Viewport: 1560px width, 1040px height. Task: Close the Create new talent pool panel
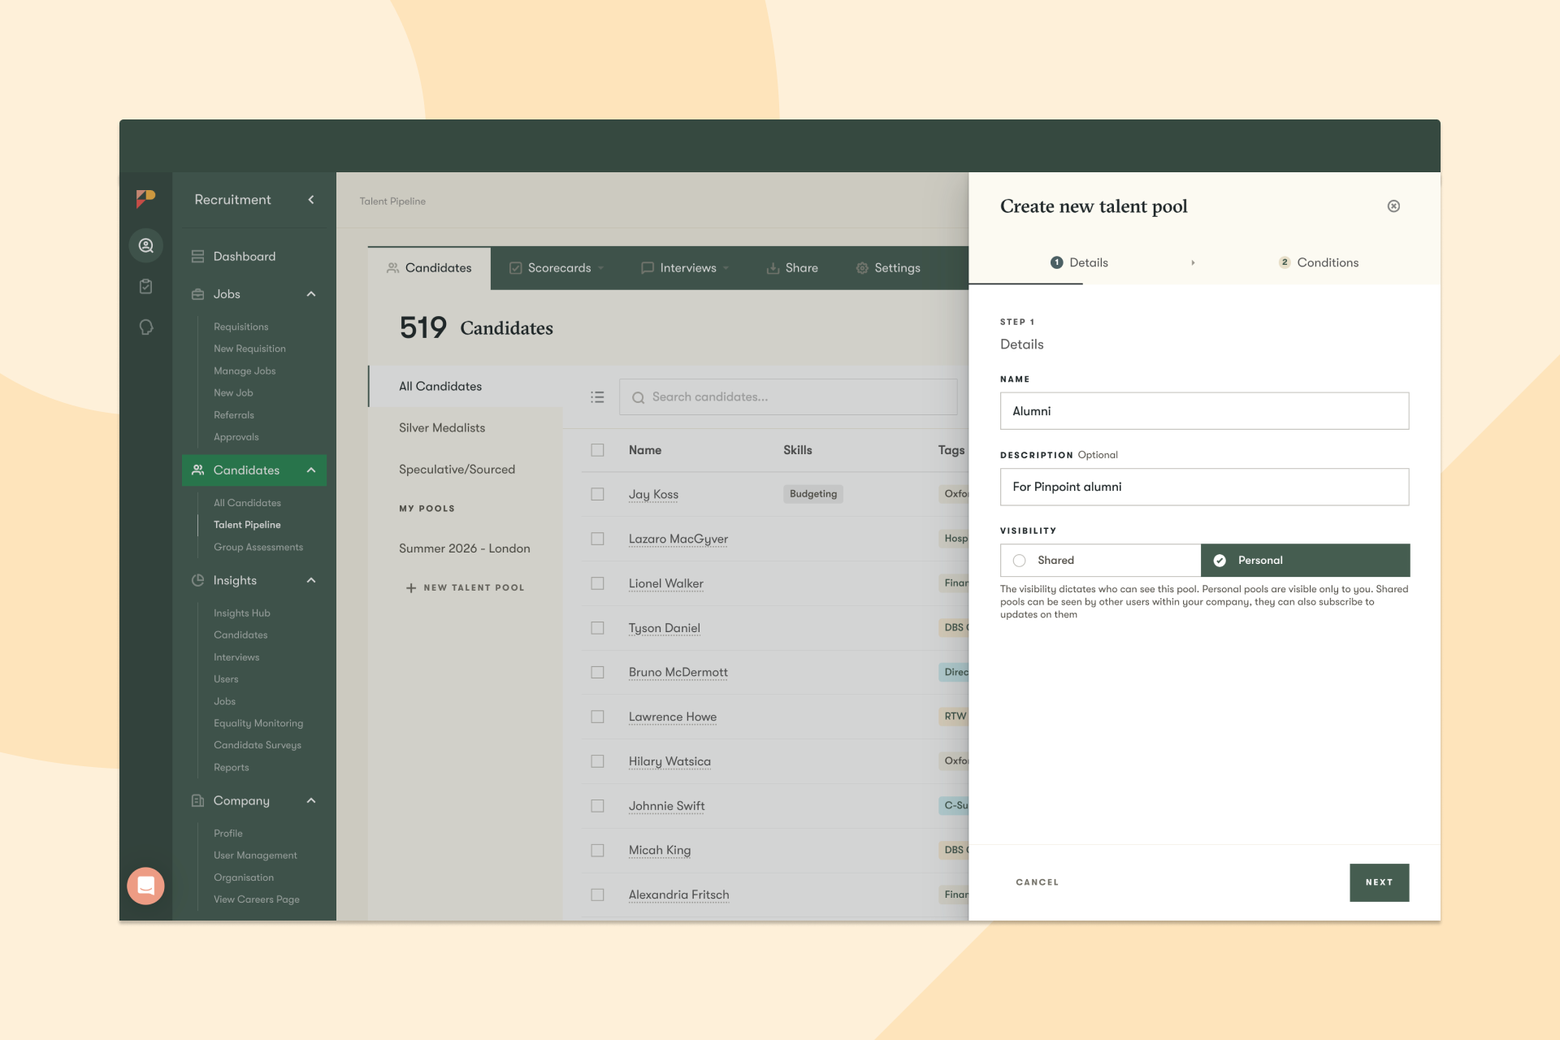coord(1393,206)
